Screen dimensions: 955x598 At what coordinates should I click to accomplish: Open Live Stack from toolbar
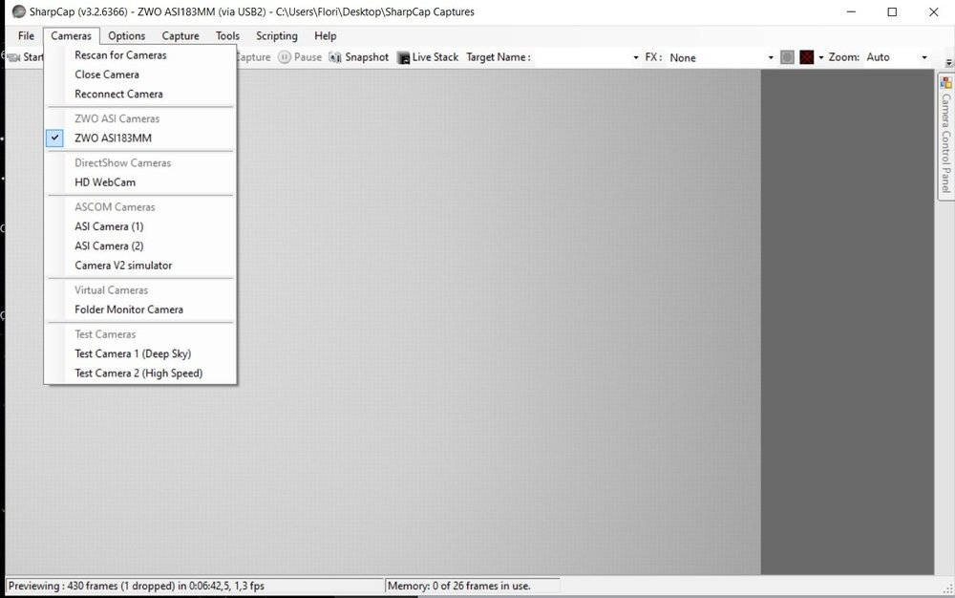(428, 57)
